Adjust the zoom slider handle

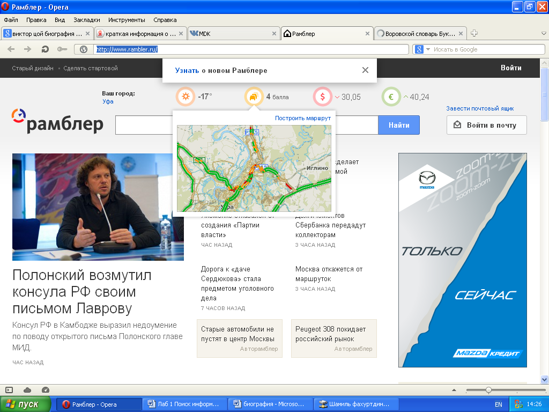488,390
